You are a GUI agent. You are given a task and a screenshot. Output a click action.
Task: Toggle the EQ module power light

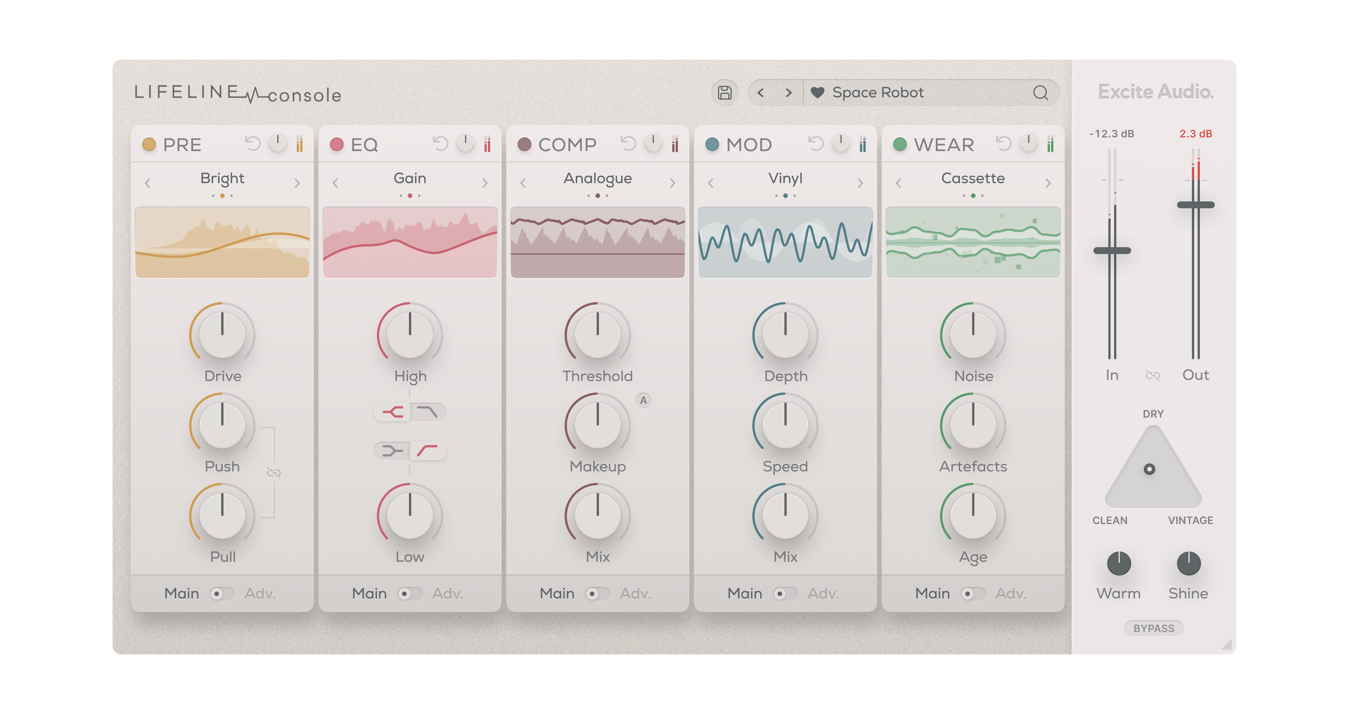(x=337, y=144)
